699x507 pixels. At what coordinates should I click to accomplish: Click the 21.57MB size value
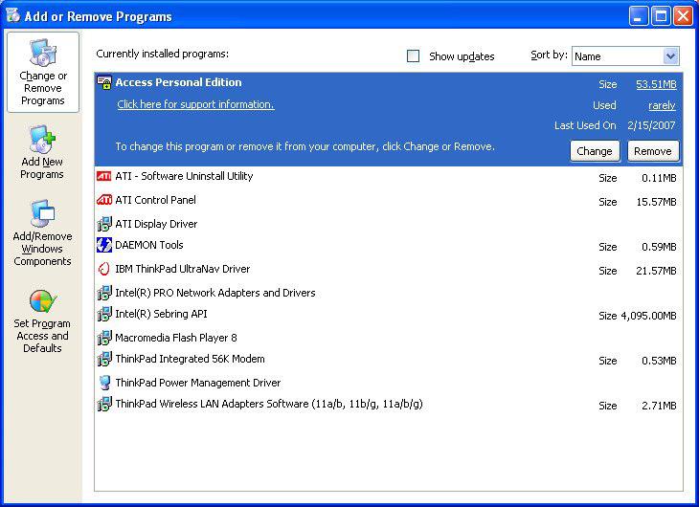656,271
